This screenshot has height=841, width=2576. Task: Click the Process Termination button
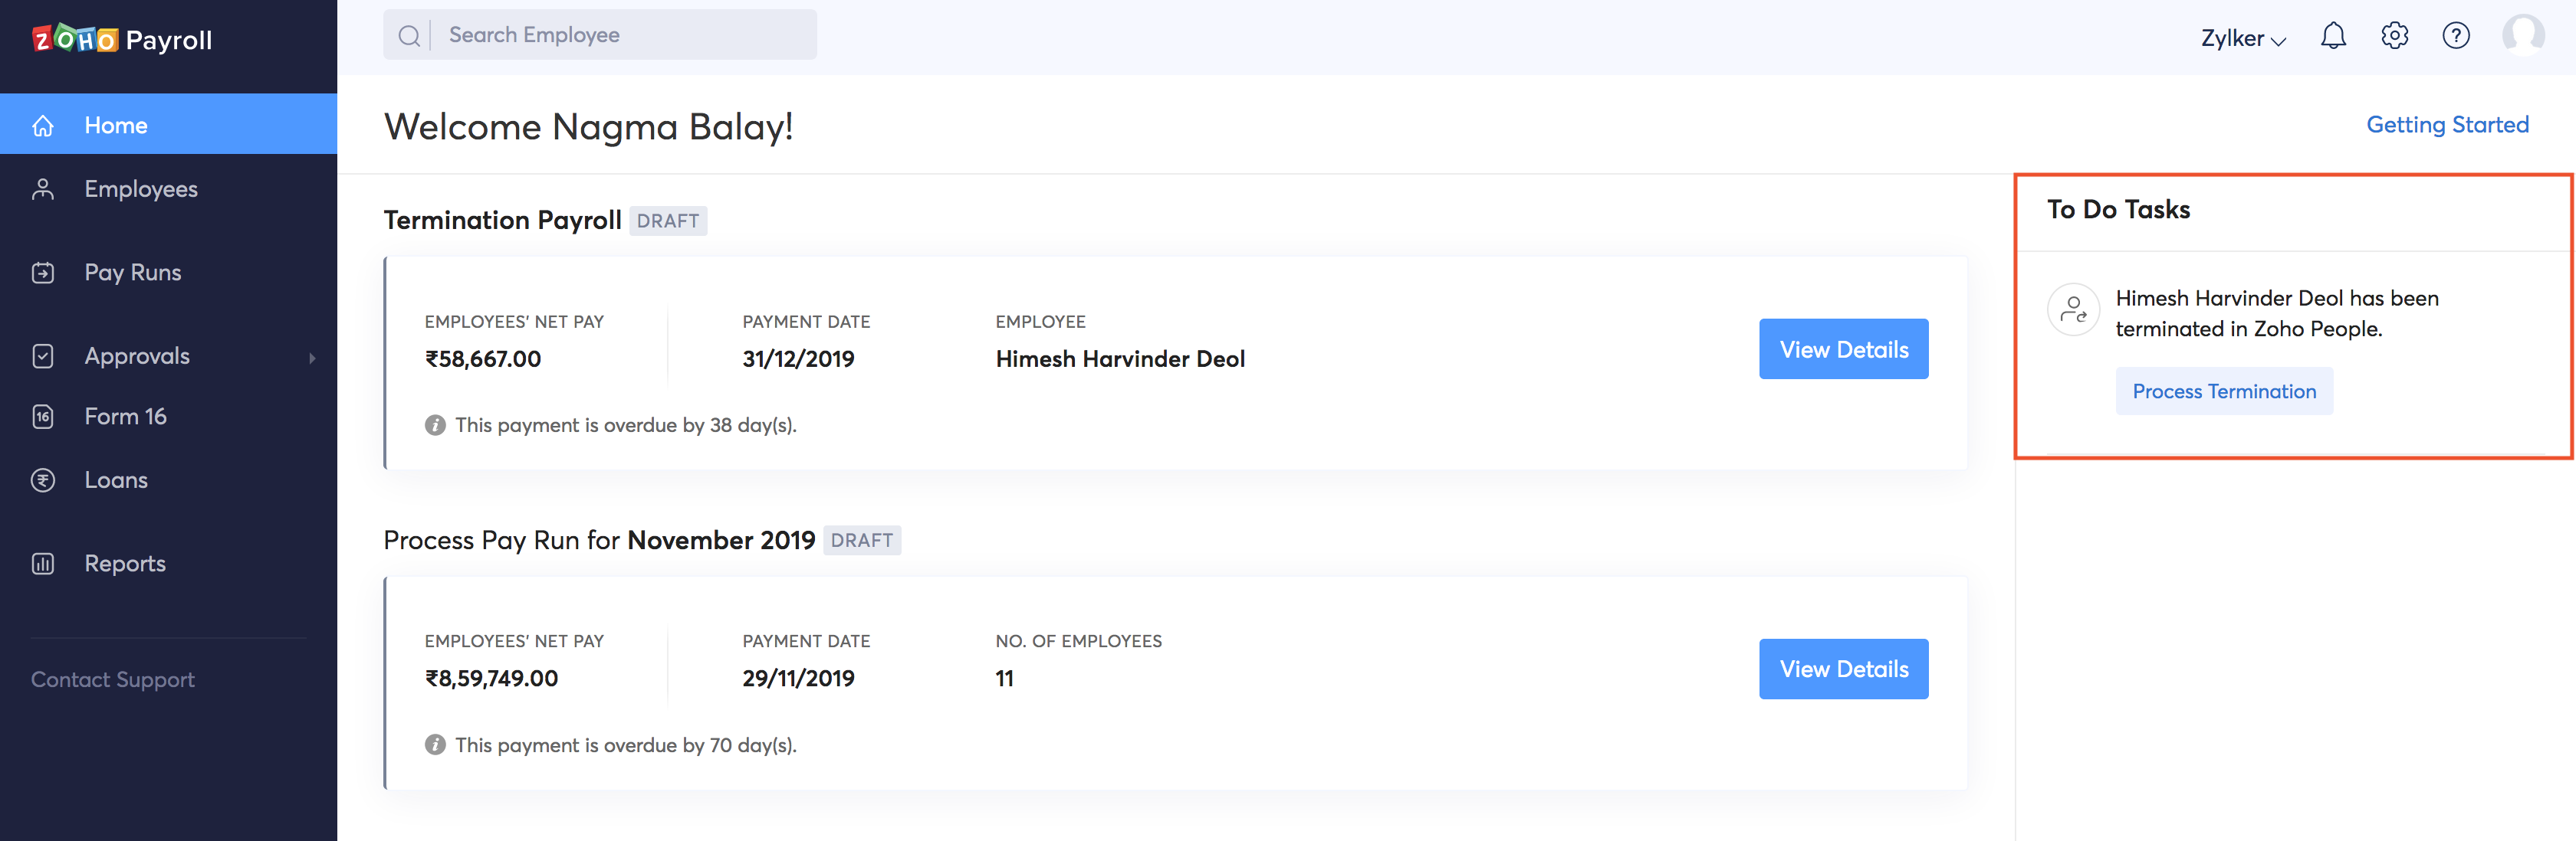[x=2223, y=391]
